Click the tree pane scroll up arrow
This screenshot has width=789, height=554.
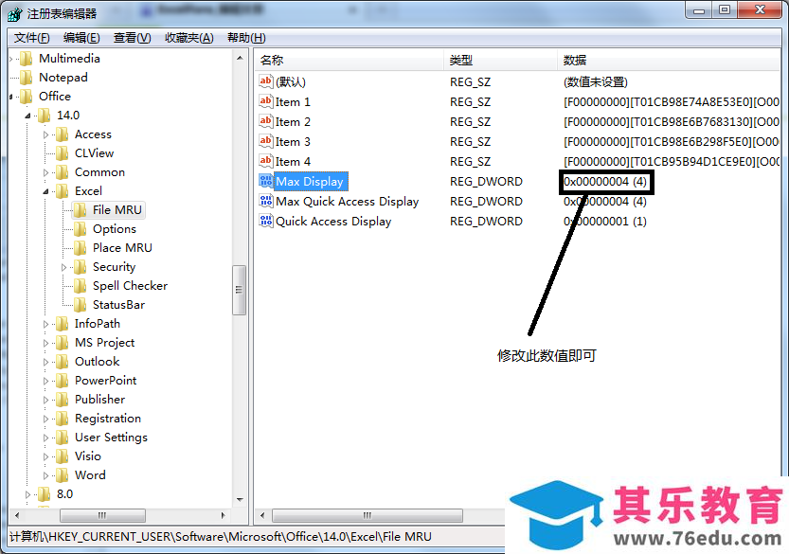point(240,58)
